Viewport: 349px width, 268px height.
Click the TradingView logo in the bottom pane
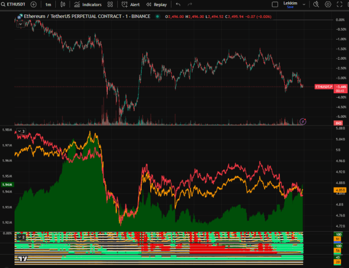click(23, 259)
